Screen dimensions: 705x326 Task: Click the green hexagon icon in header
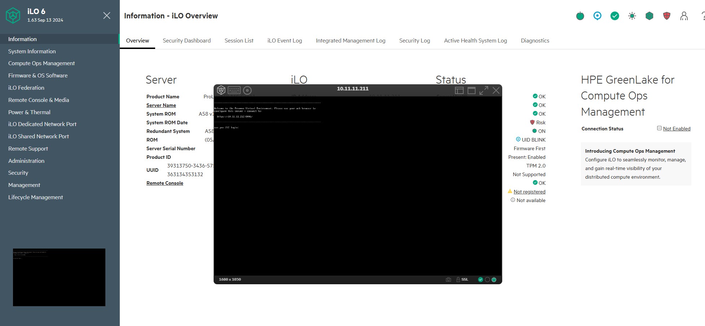[649, 16]
